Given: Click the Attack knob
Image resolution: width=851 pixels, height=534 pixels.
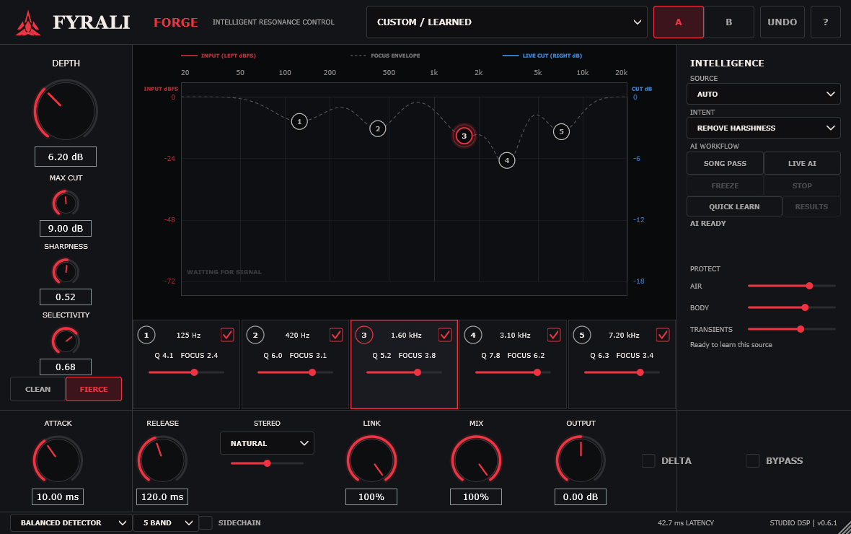Looking at the screenshot, I should click(x=58, y=460).
